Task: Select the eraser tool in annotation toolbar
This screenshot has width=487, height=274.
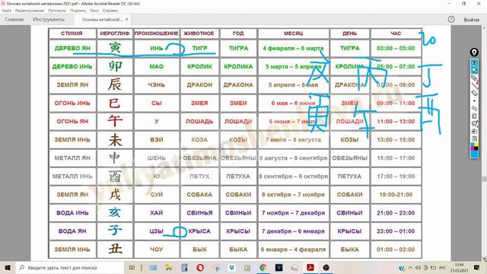Action: pos(474,93)
